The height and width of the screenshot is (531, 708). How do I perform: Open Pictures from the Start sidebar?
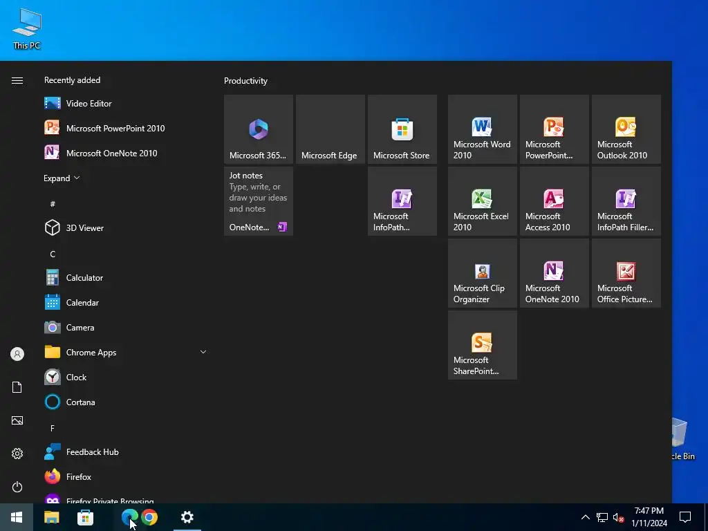pos(17,420)
